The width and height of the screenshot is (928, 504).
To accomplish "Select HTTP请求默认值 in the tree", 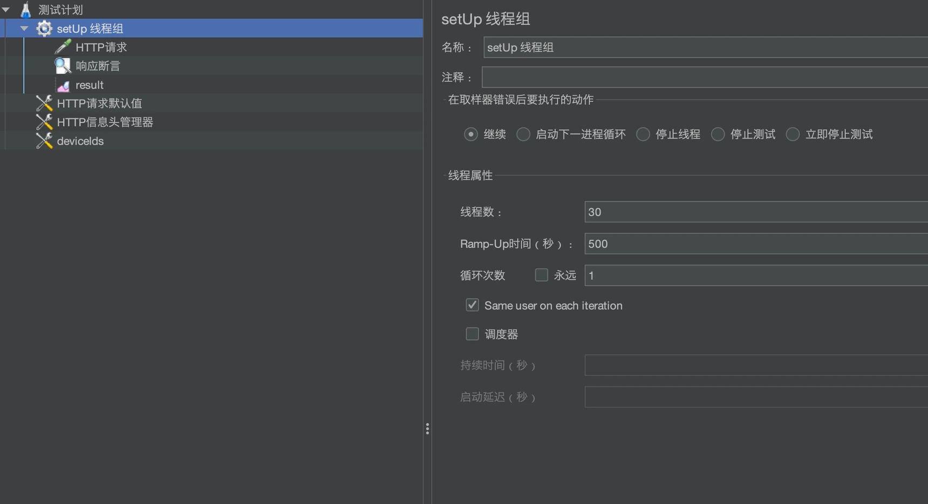I will pos(100,103).
